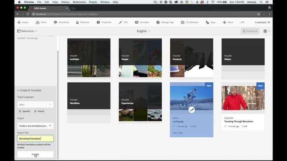Click the Share icon in toolbar

pyautogui.click(x=38, y=22)
